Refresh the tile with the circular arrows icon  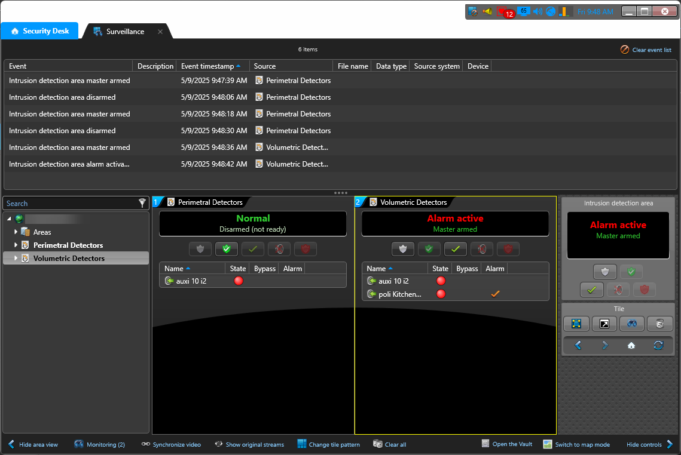(658, 345)
